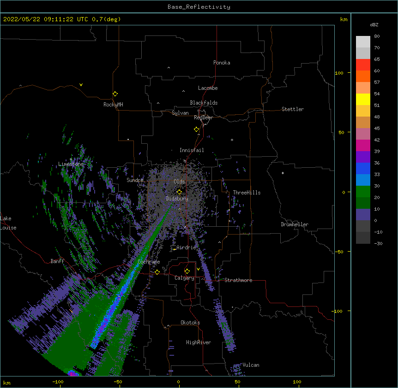The image size is (398, 388).
Task: Pick the dark green 20-10 dBZ swatch
Action: click(363, 203)
